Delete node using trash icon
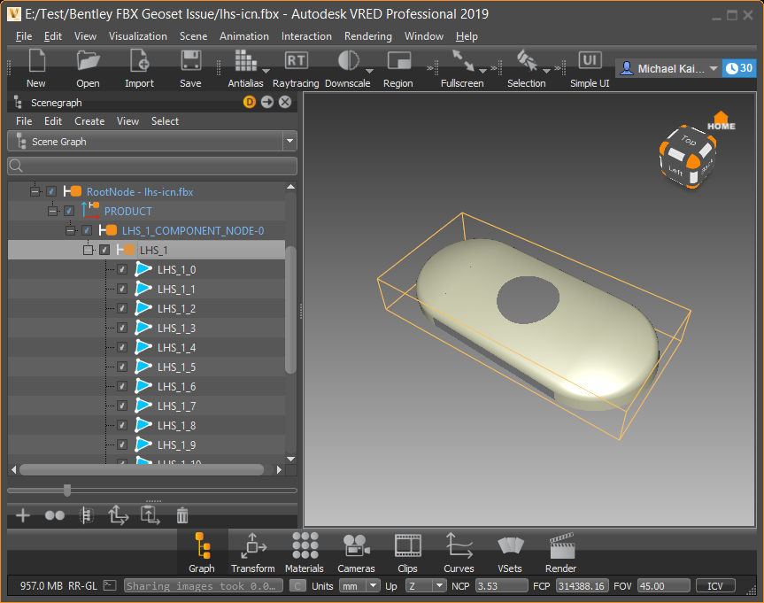This screenshot has width=764, height=603. pyautogui.click(x=182, y=514)
